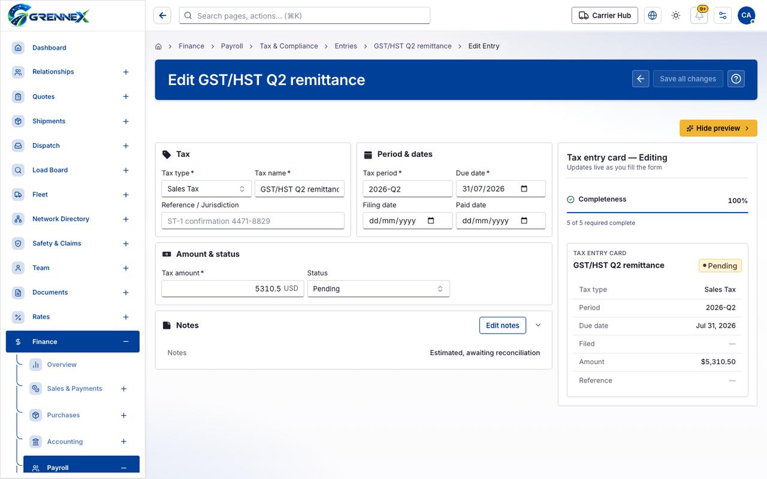Expand the Quotes sidebar item
This screenshot has height=479, width=767.
click(126, 96)
